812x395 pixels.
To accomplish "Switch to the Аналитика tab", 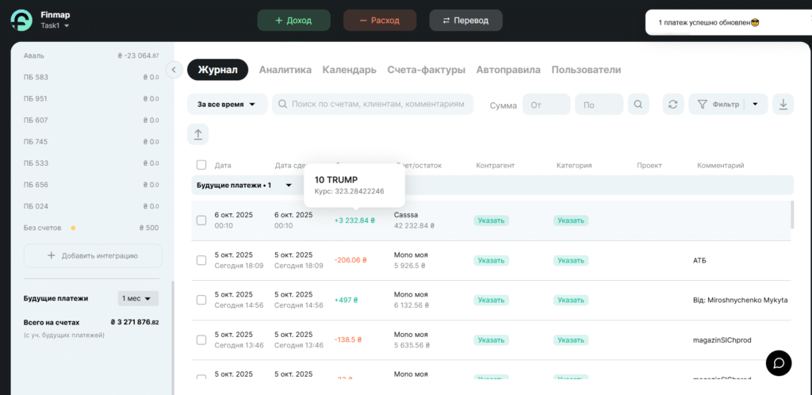I will coord(285,70).
